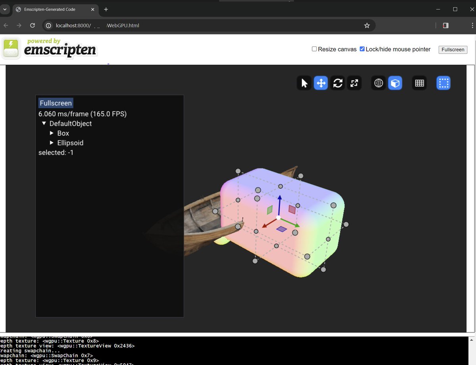Expand the Ellipsoid tree node
Screen dimensions: 476x365
(x=52, y=143)
